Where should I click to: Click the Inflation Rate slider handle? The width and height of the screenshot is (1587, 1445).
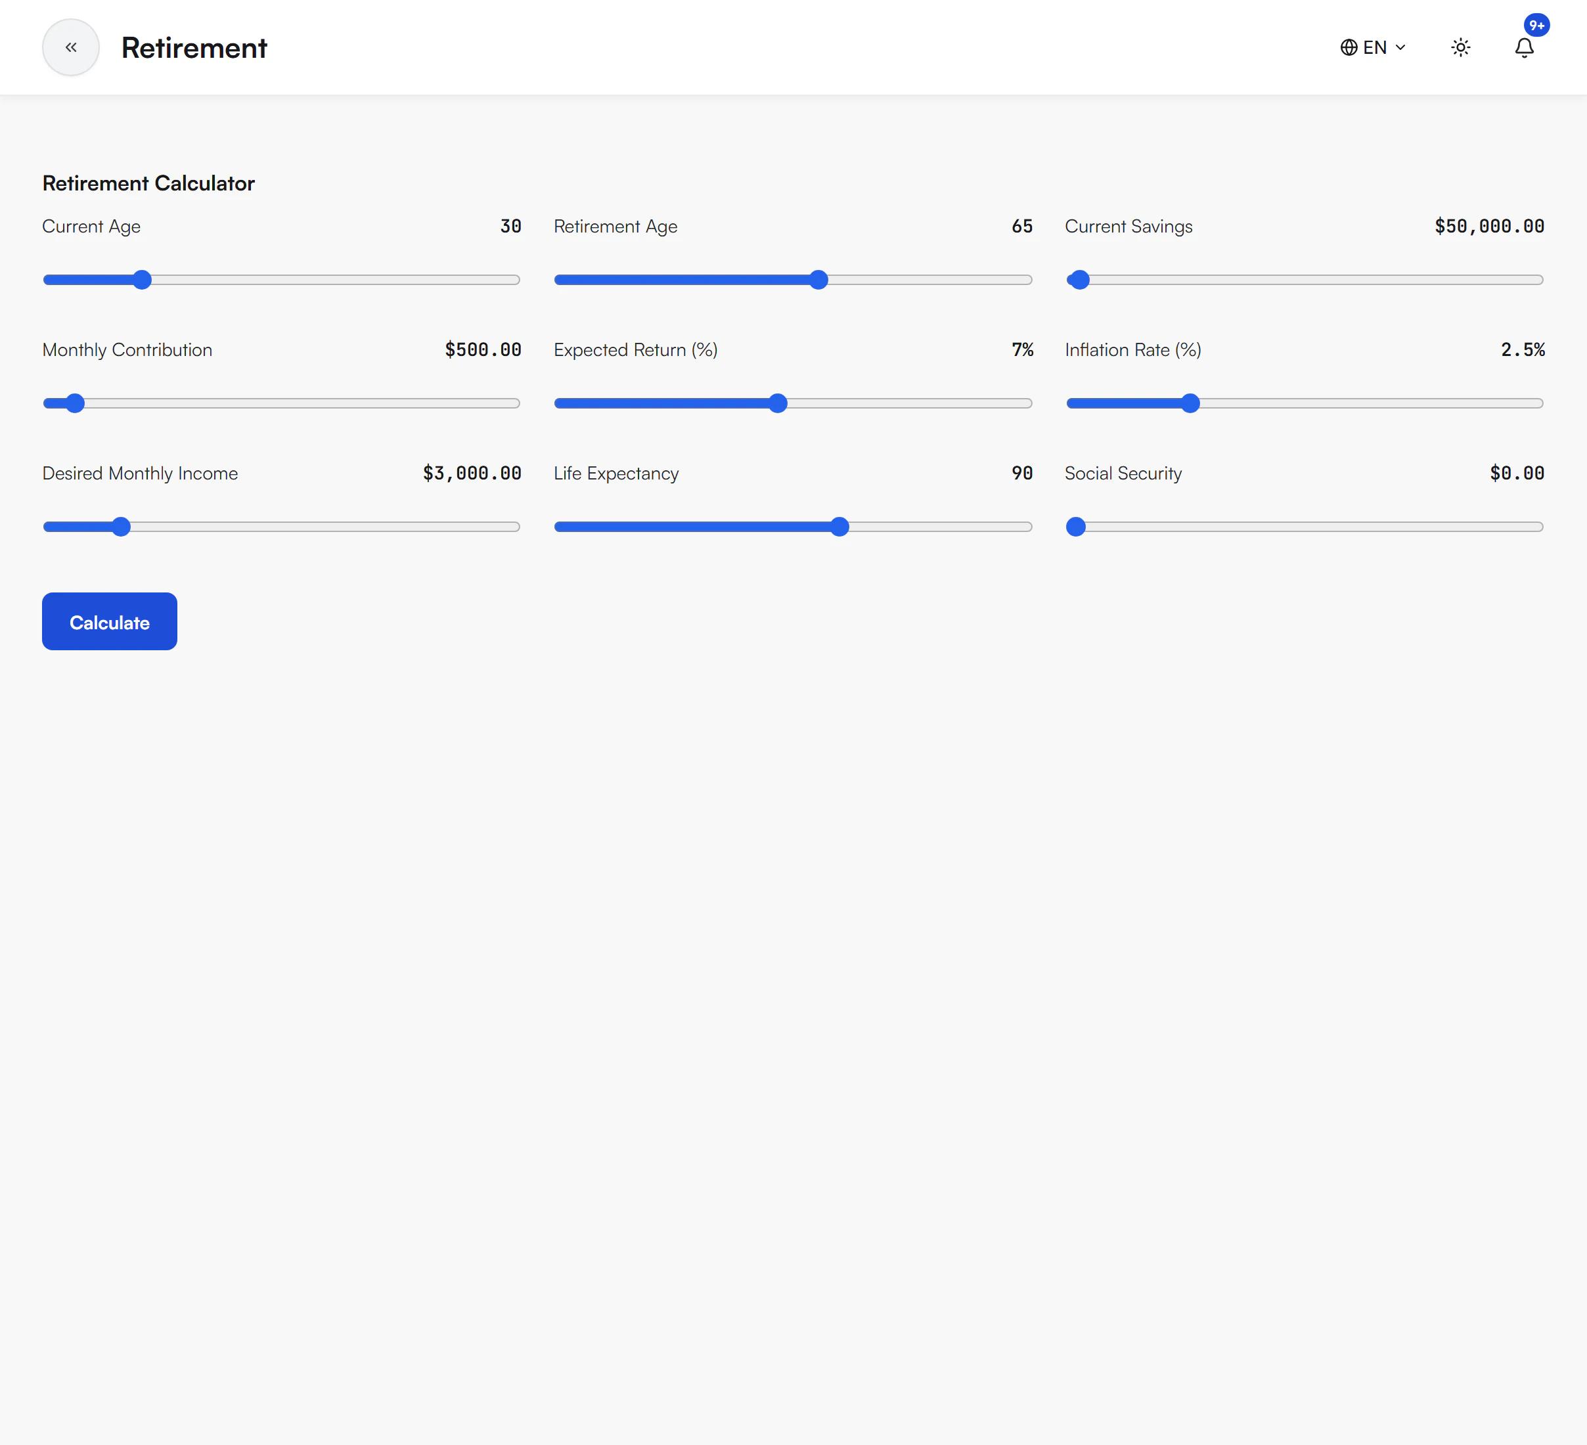pyautogui.click(x=1190, y=403)
